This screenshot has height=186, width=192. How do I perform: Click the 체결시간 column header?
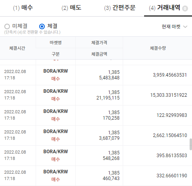pyautogui.click(x=17, y=48)
